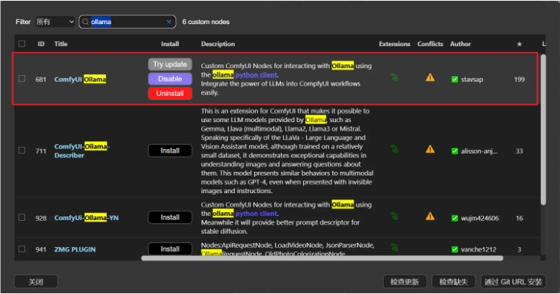Click the 关闭 close button
This screenshot has height=294, width=560.
coord(36,282)
